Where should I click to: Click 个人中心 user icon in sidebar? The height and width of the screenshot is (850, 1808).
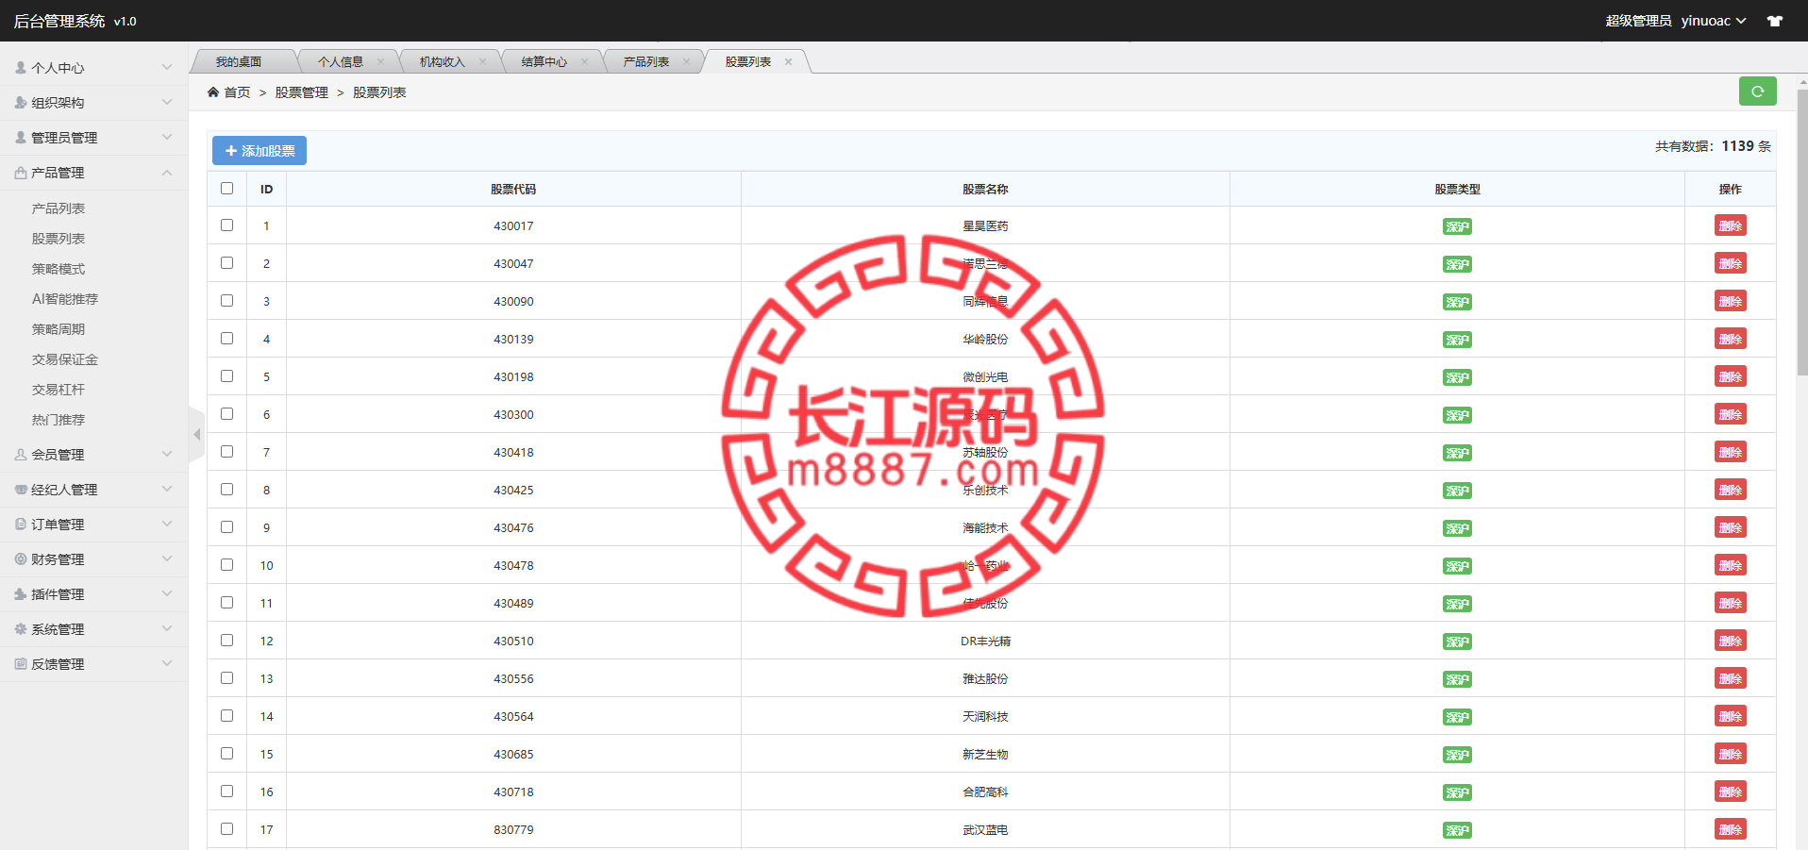coord(21,68)
